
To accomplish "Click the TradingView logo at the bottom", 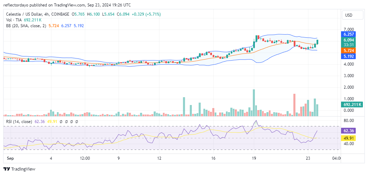I will pyautogui.click(x=19, y=169).
